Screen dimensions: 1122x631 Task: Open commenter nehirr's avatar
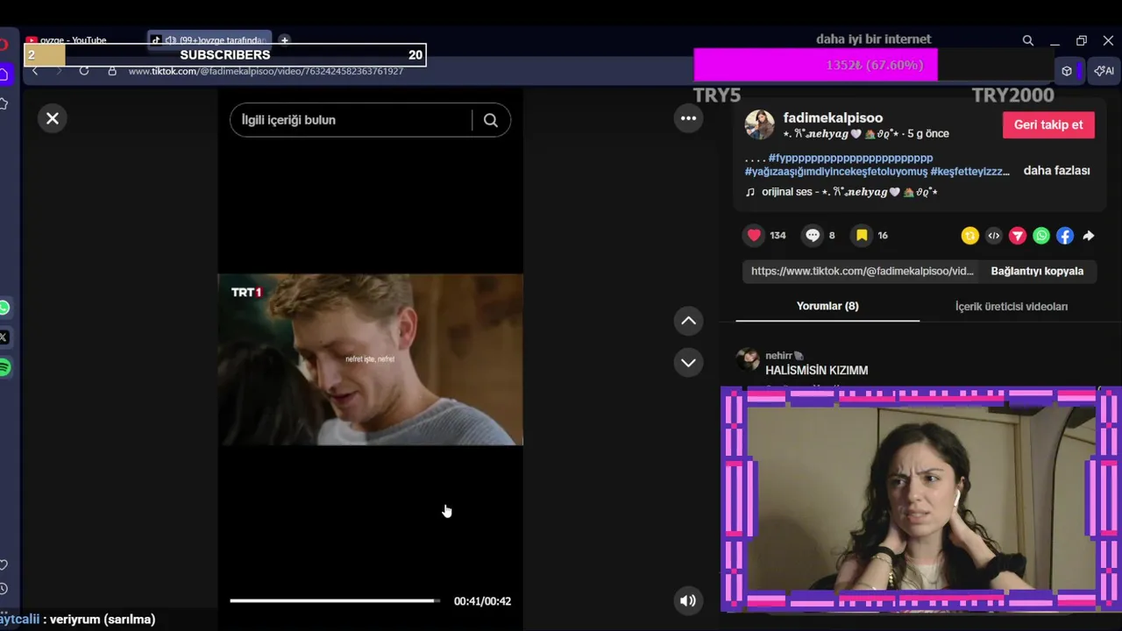click(748, 359)
